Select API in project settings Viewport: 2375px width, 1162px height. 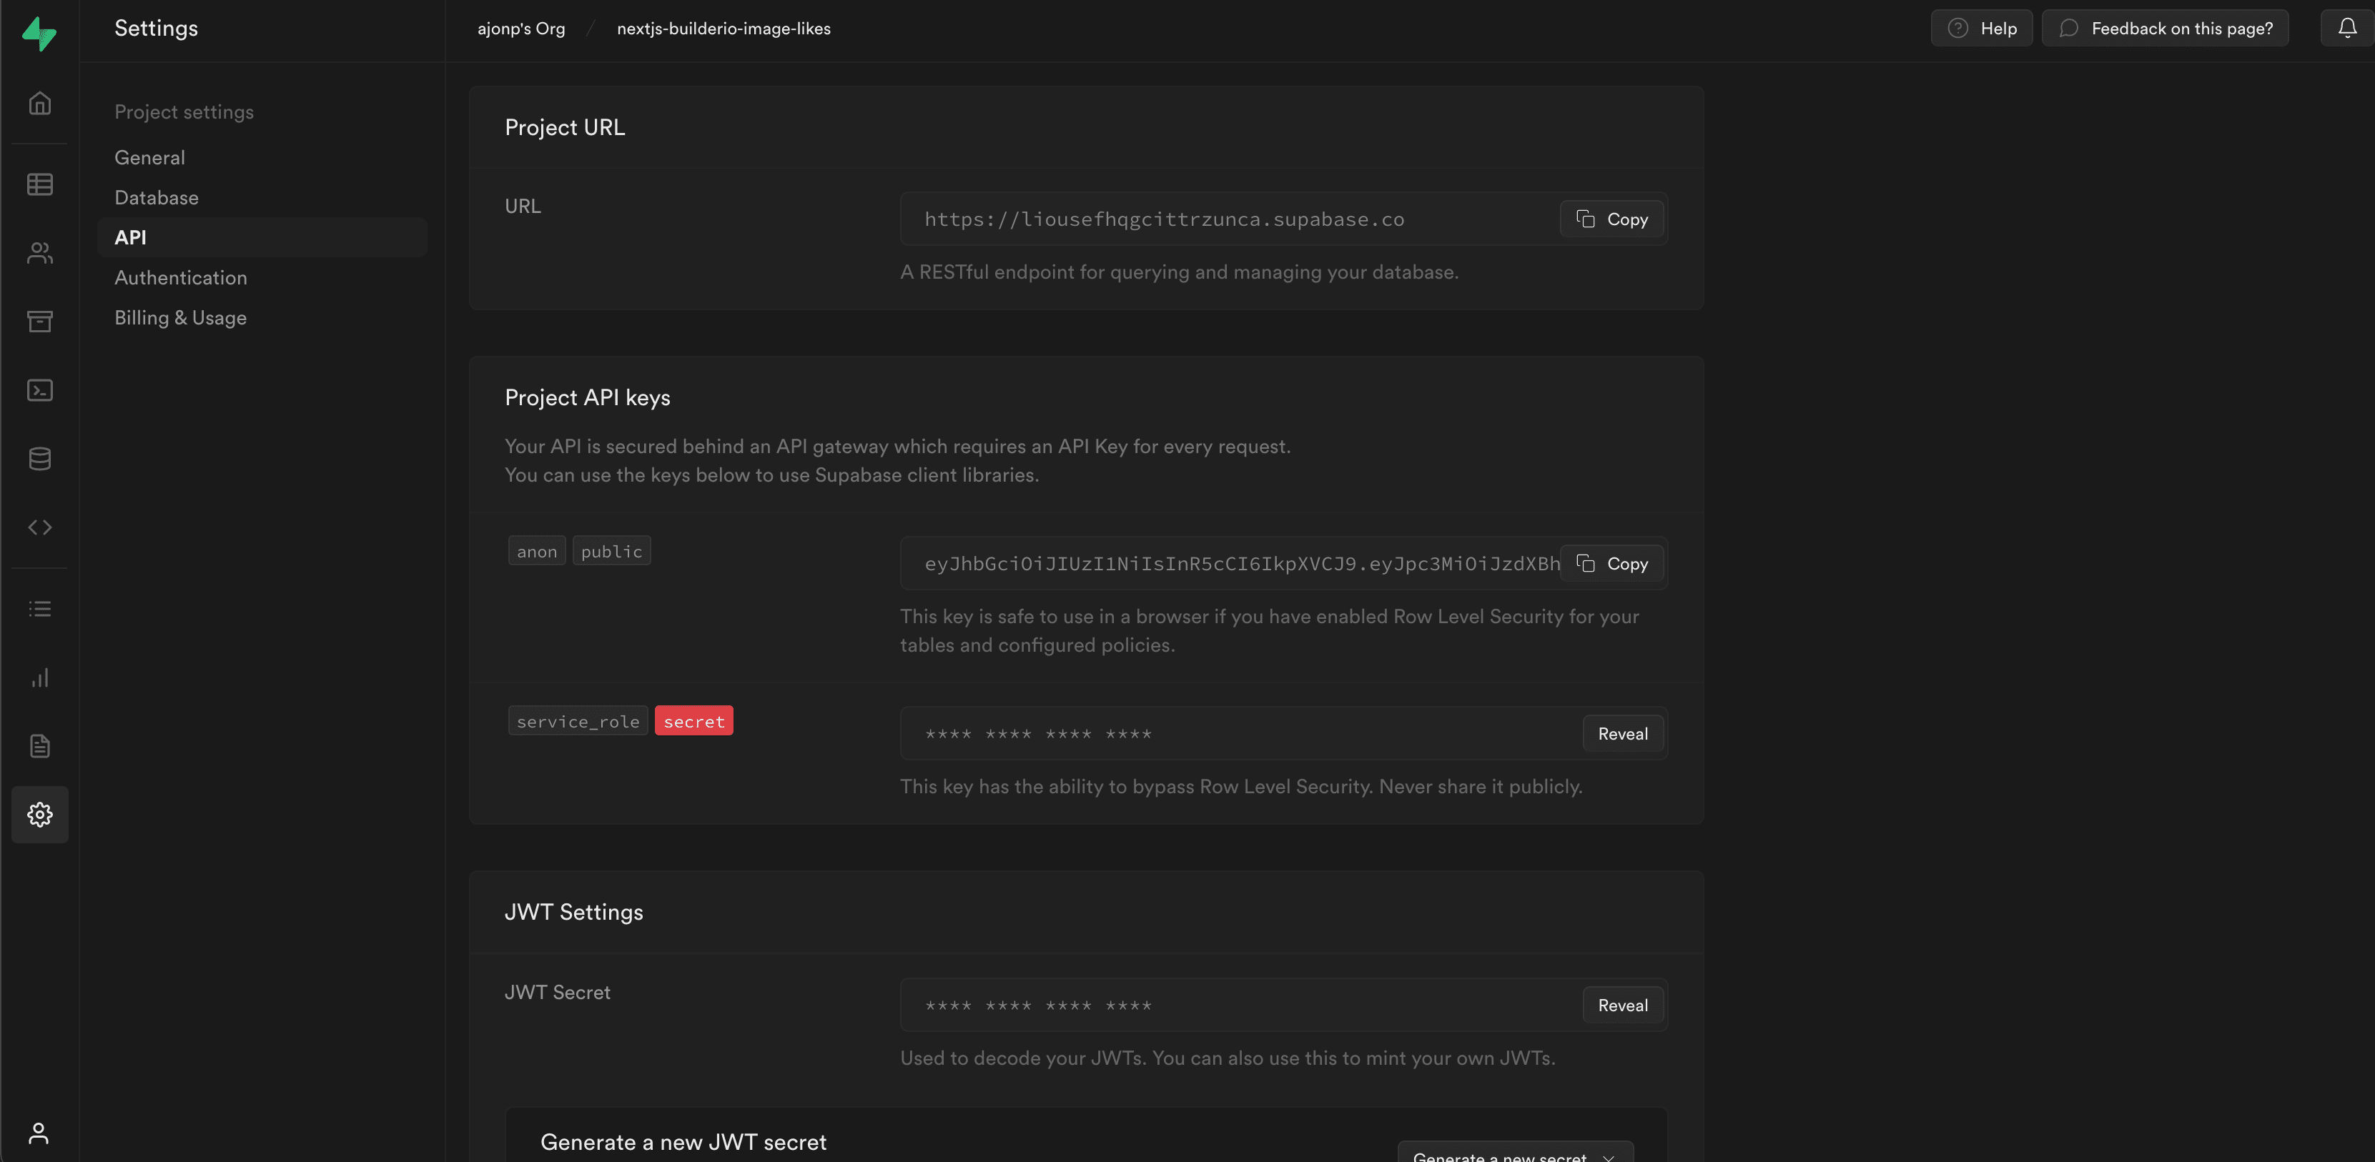pos(262,238)
